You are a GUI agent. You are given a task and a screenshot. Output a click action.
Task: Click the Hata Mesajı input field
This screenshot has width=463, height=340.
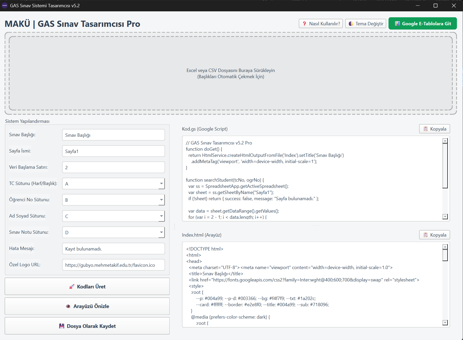(113, 249)
